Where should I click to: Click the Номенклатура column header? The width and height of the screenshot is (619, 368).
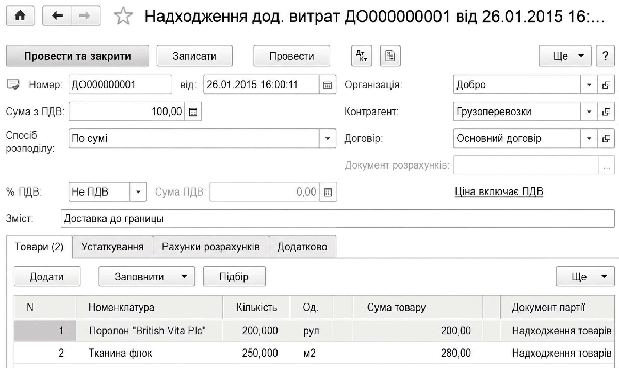click(149, 308)
